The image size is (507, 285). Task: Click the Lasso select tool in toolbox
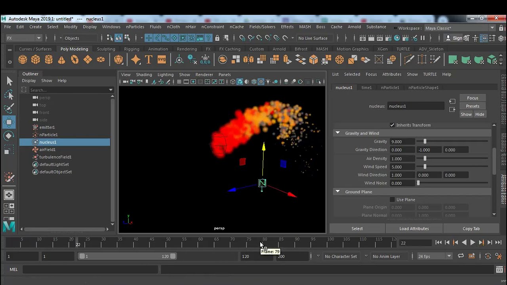(x=10, y=95)
